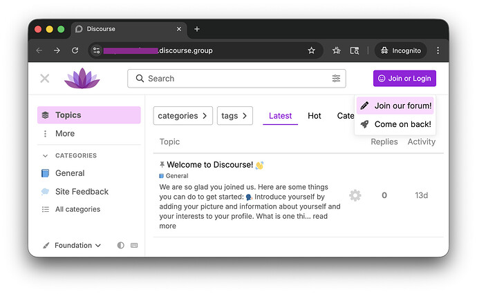Click the browser back arrow
The height and width of the screenshot is (294, 477).
(39, 50)
